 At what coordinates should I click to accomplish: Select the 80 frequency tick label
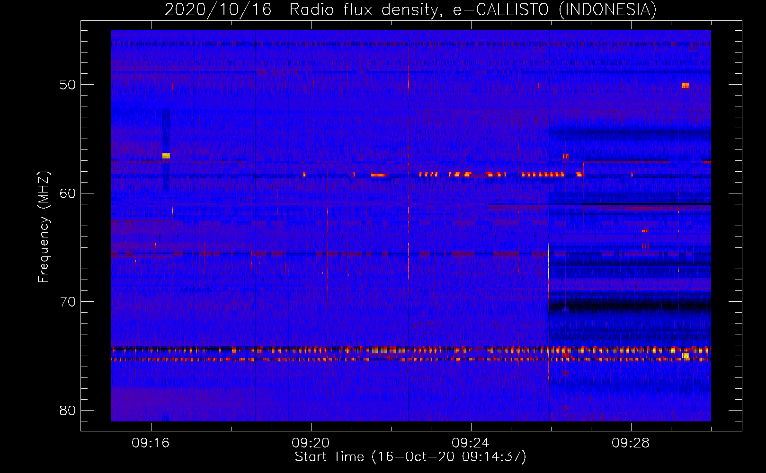(x=68, y=410)
